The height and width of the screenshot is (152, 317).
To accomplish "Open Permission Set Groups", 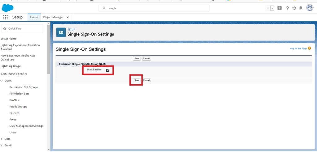I will click(x=24, y=87).
